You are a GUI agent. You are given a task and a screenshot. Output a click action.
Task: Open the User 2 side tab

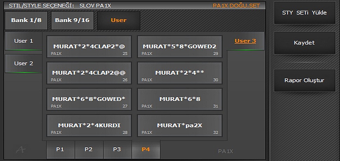point(23,64)
